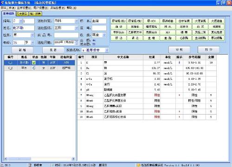The image size is (232, 167).
Task: Click the 保存 button
Action: click(53, 50)
